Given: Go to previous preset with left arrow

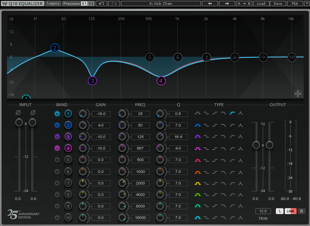Looking at the screenshot, I should 210,4.
